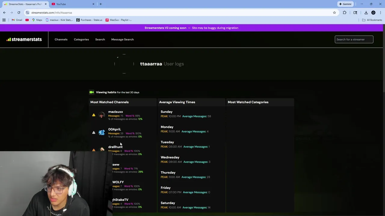Open the Chrome downloads icon

coord(366,13)
